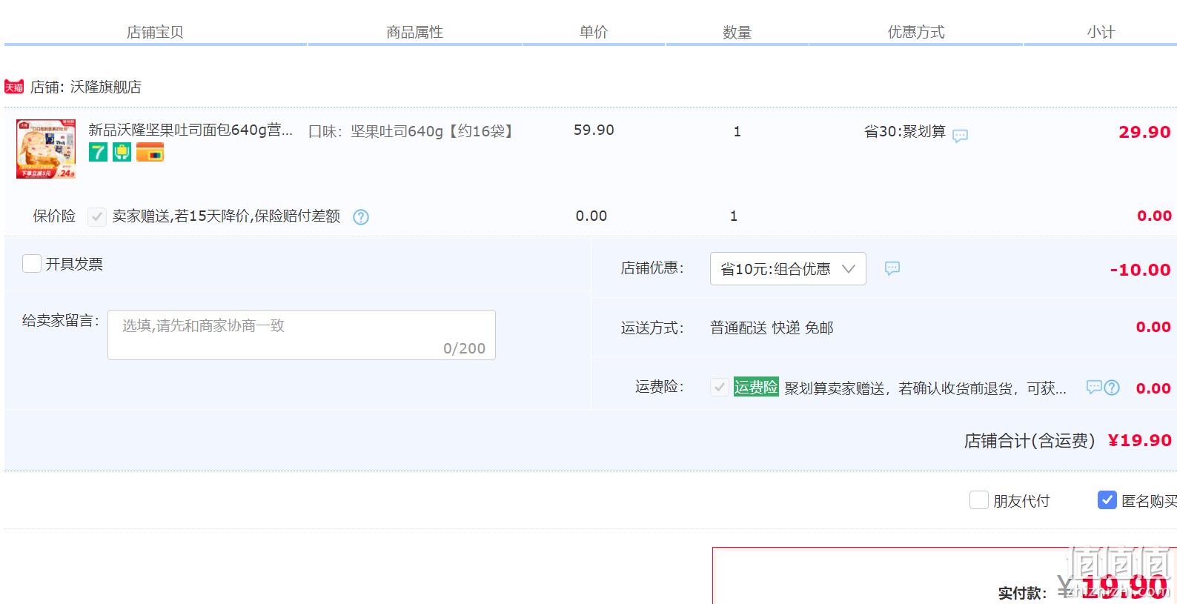Toggle the 运费险 checkbox
This screenshot has height=604, width=1177.
click(719, 387)
